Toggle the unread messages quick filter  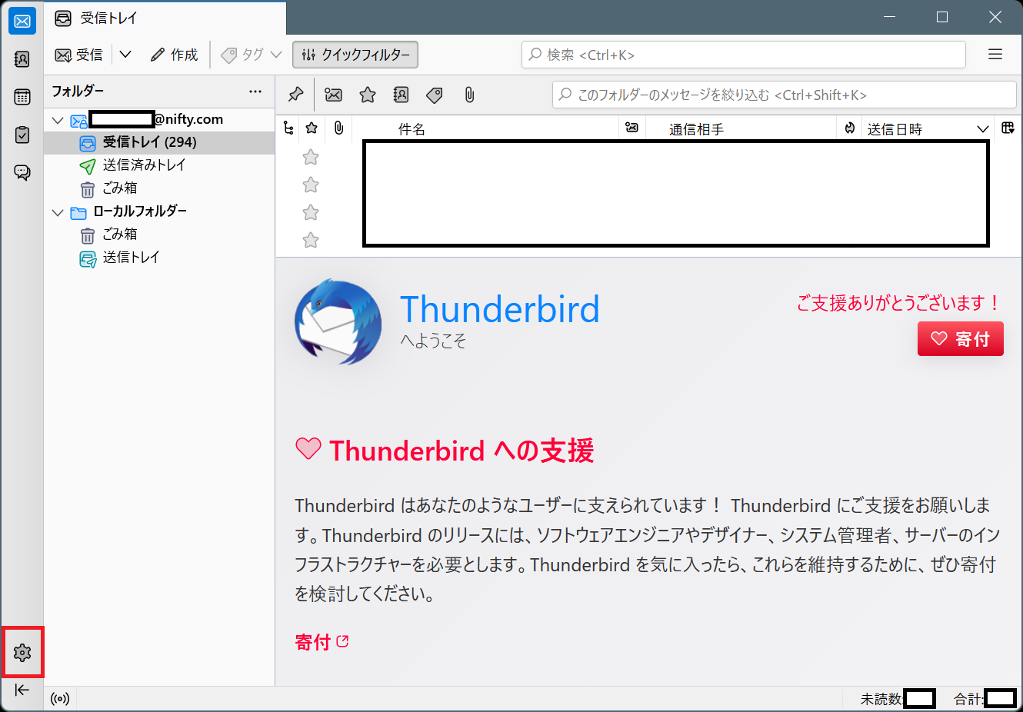(x=333, y=95)
